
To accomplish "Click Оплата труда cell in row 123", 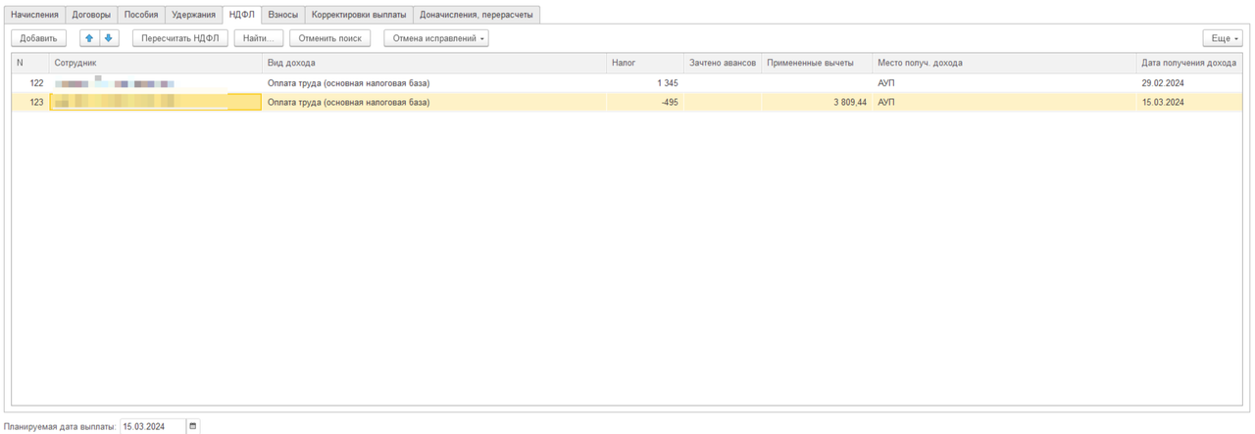I will tap(434, 102).
